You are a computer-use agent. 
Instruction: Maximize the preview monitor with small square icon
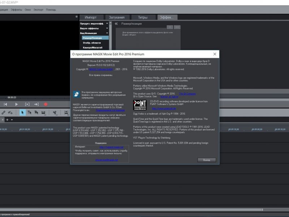tap(77, 17)
